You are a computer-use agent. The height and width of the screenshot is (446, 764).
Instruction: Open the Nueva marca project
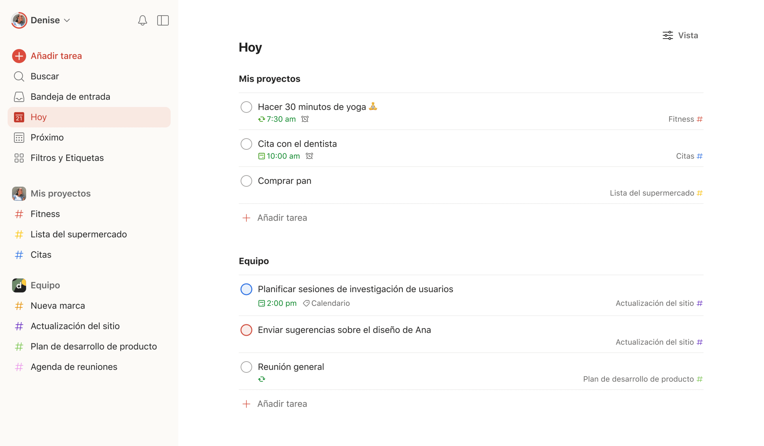[x=89, y=306]
